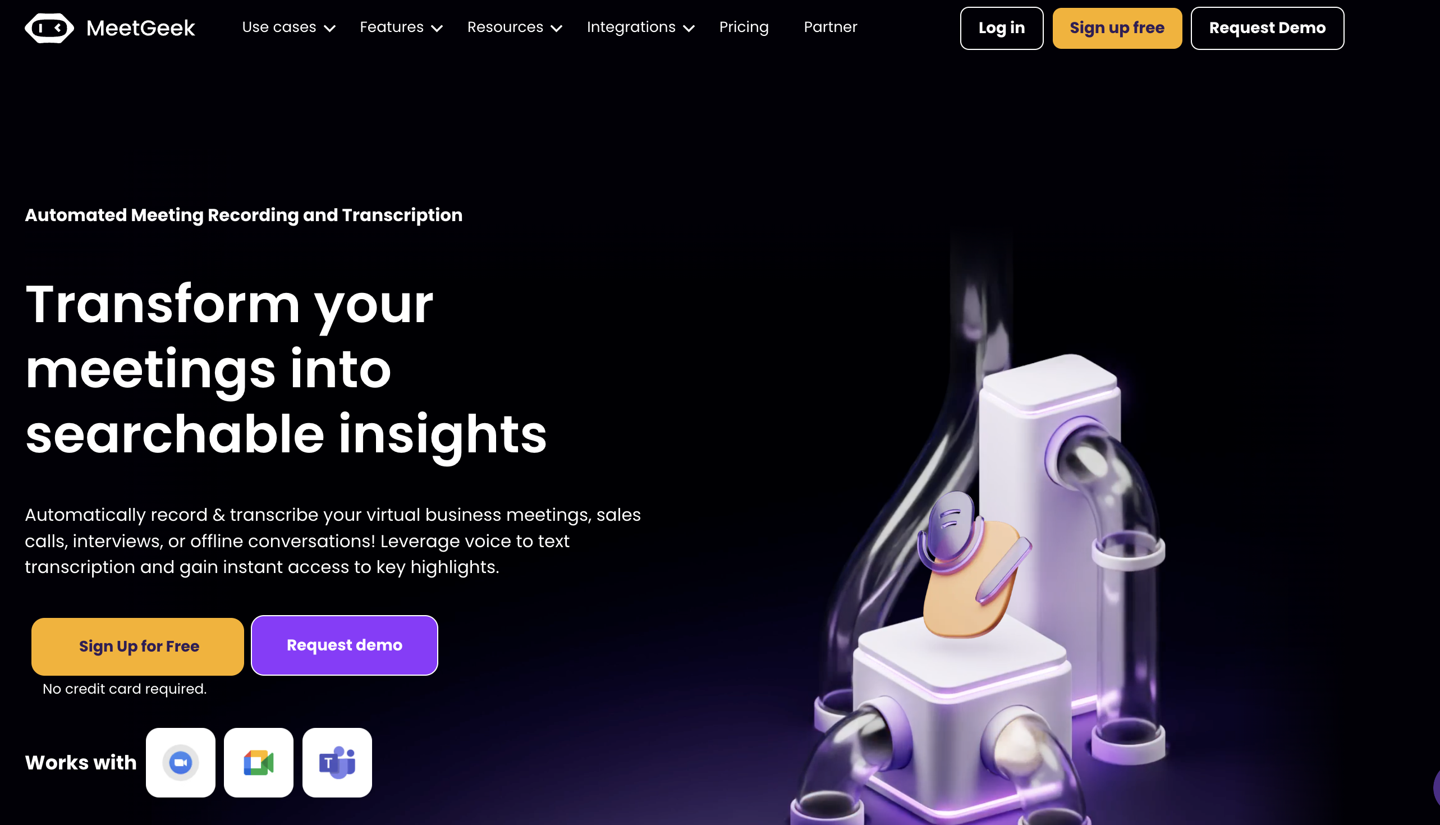Toggle the no credit card required signup

pyautogui.click(x=139, y=646)
